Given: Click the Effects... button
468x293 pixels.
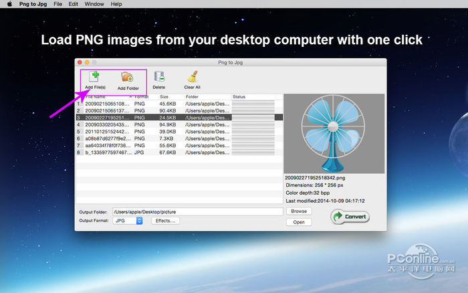Looking at the screenshot, I should pos(165,221).
